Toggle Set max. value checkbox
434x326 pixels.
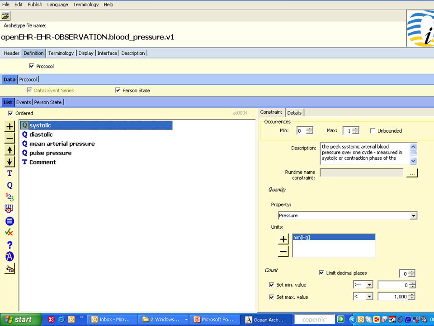[x=272, y=297]
